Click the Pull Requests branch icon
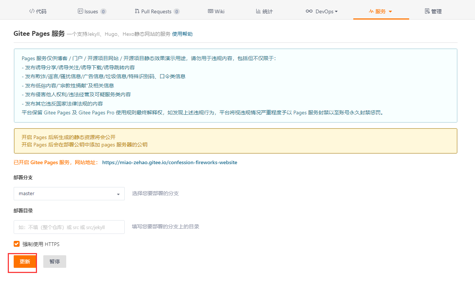475x294 pixels. point(137,11)
